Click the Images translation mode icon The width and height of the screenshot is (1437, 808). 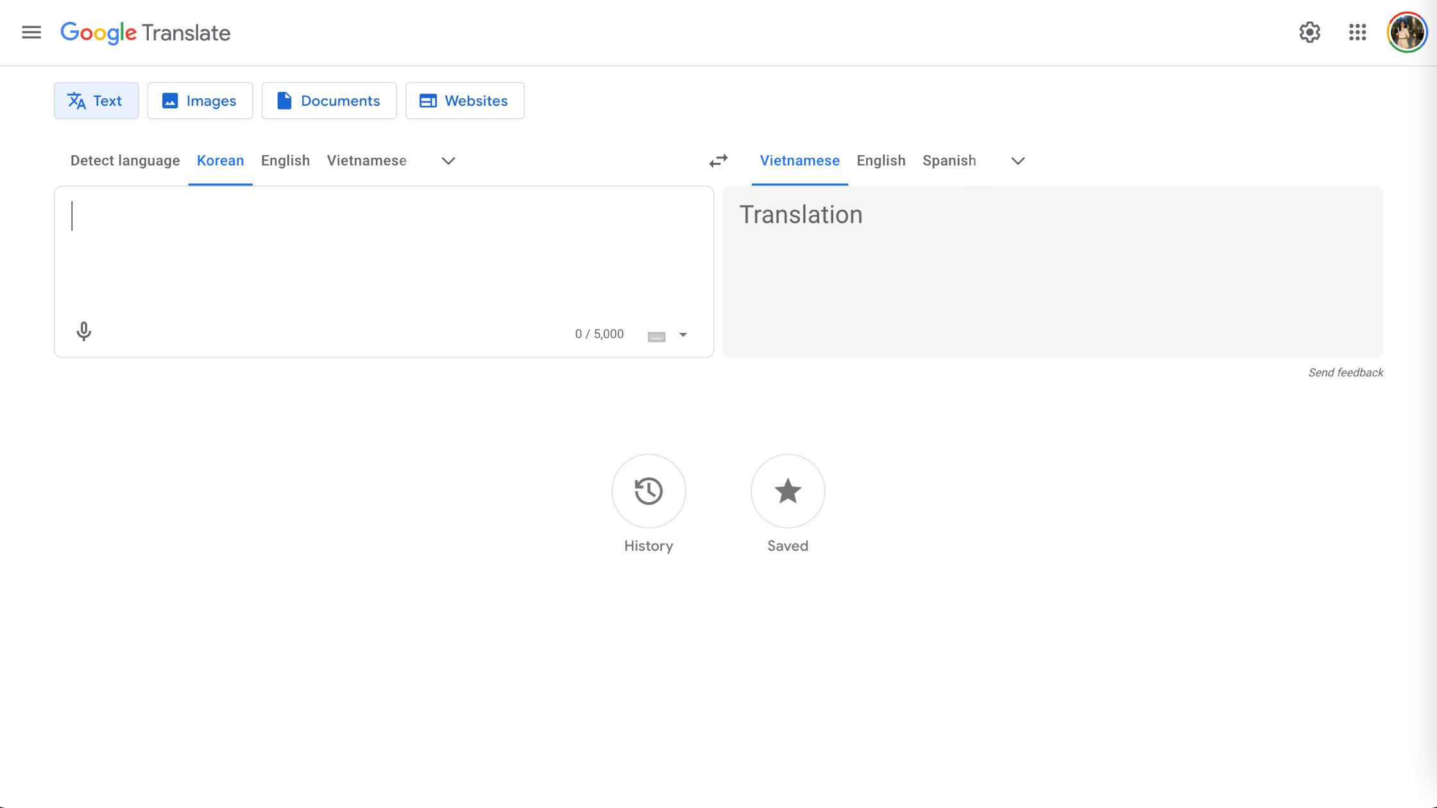point(169,101)
